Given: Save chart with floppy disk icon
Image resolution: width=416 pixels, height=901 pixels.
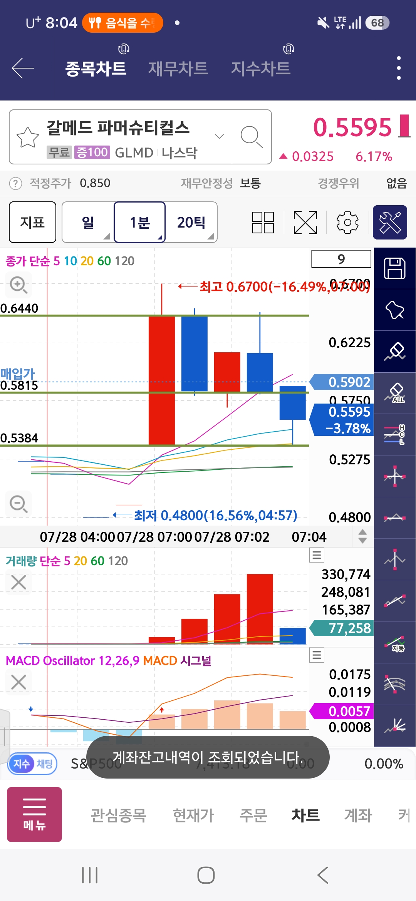Looking at the screenshot, I should coord(395,268).
